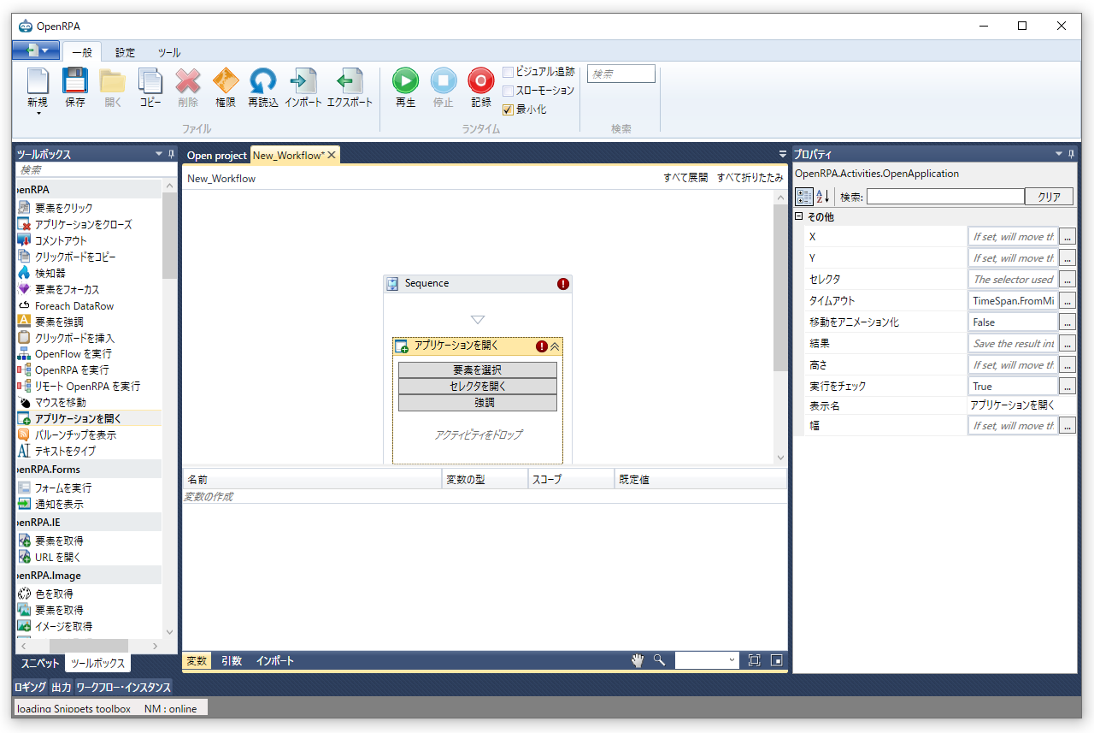Select 要素を強調 toolbox activity
This screenshot has width=1094, height=733.
(x=59, y=322)
